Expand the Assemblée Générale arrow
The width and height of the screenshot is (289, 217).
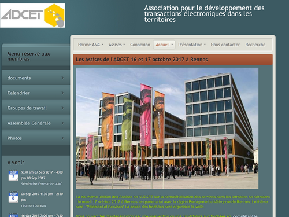pyautogui.click(x=62, y=123)
